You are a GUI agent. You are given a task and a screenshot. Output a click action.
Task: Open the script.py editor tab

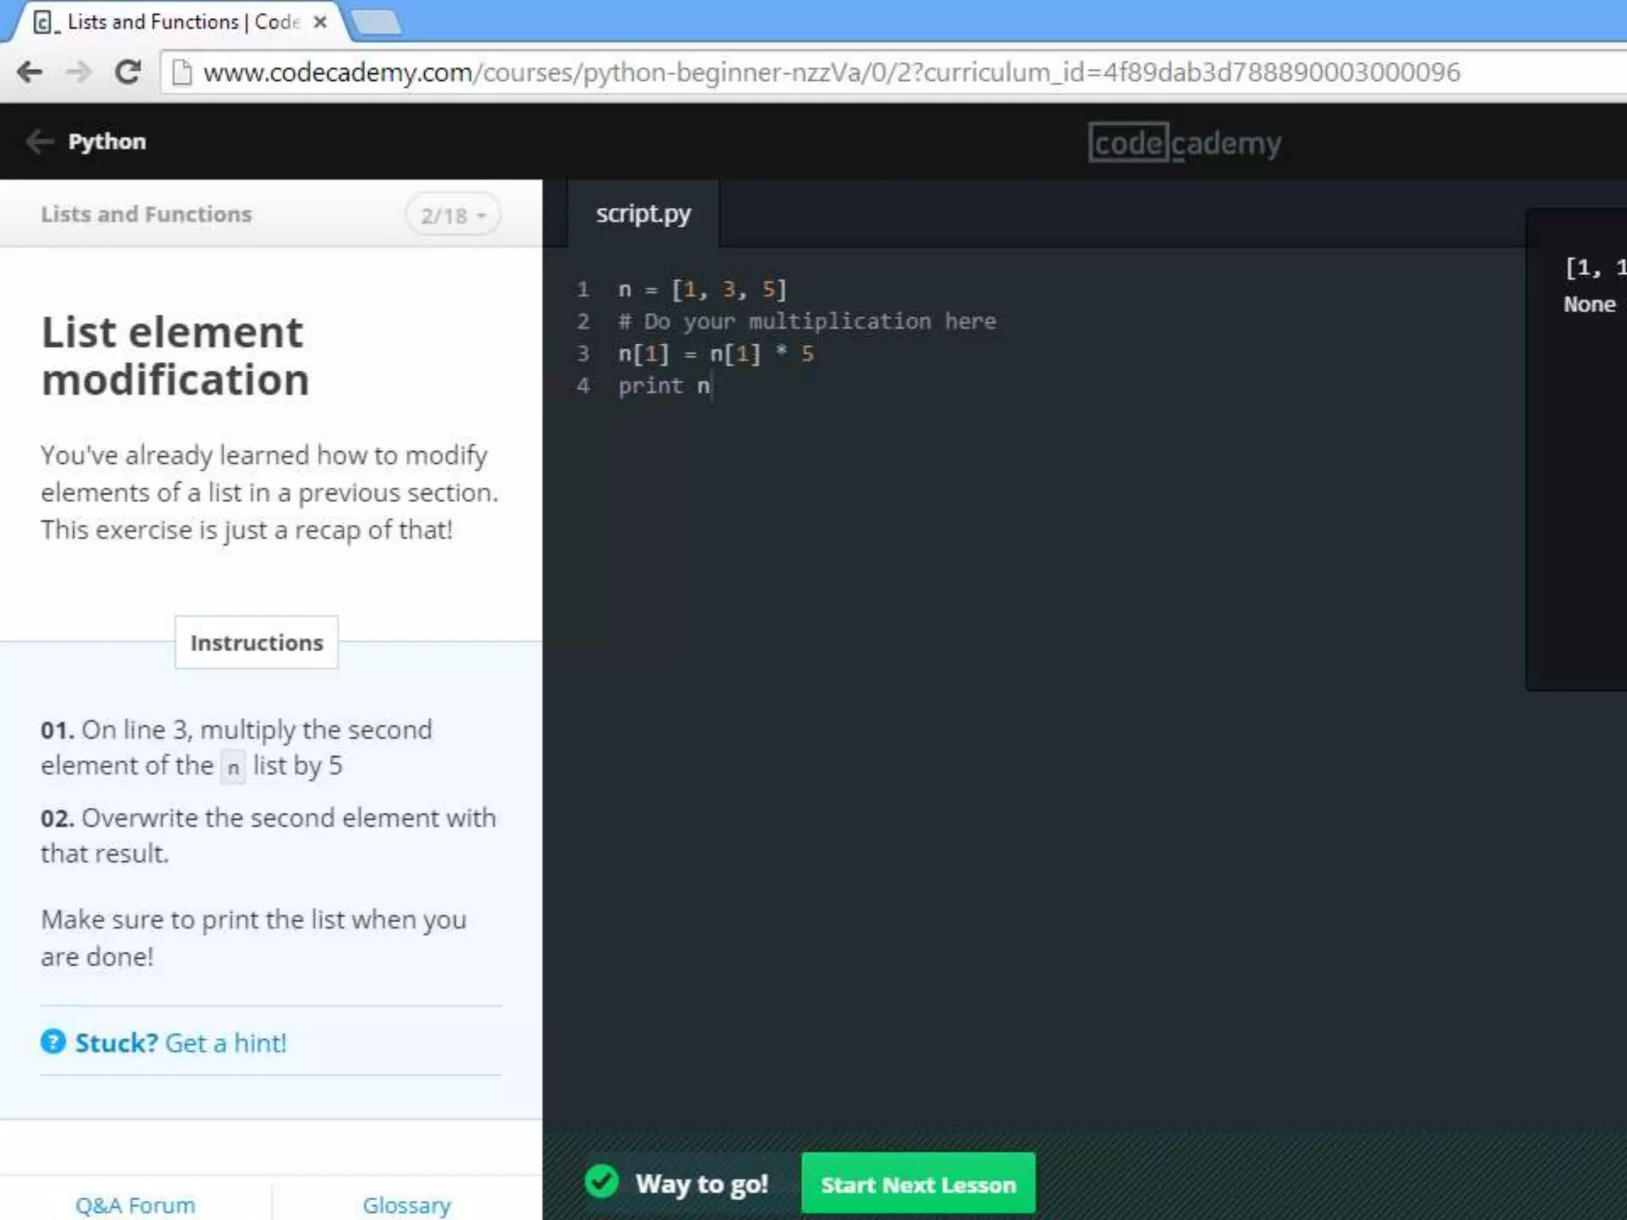[x=643, y=214]
